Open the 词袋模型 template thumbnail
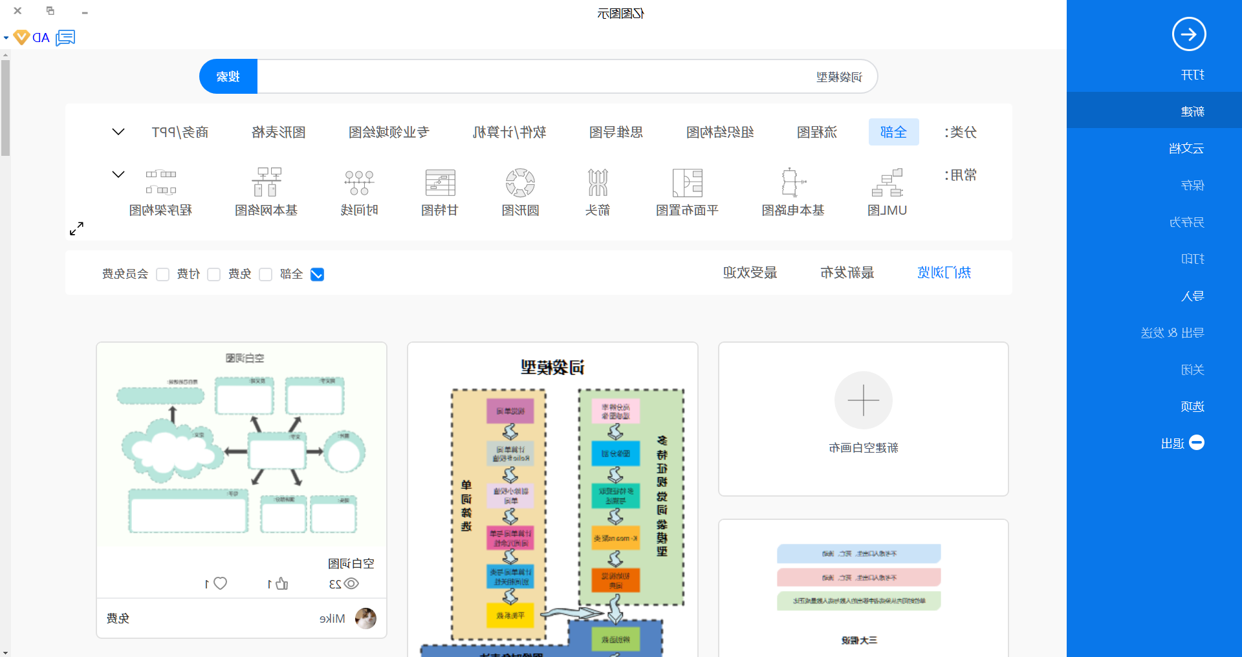 tap(552, 501)
